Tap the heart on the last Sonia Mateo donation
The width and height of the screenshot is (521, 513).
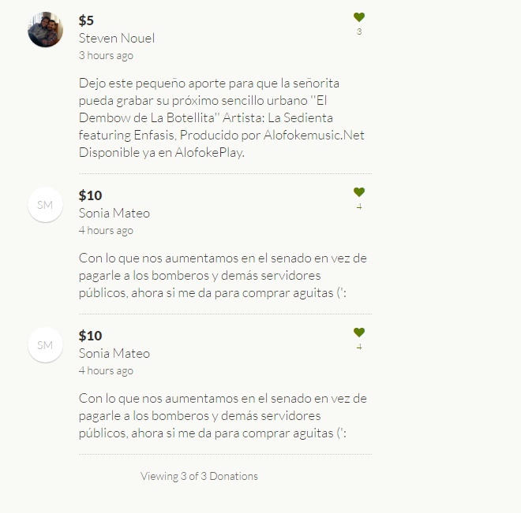359,333
